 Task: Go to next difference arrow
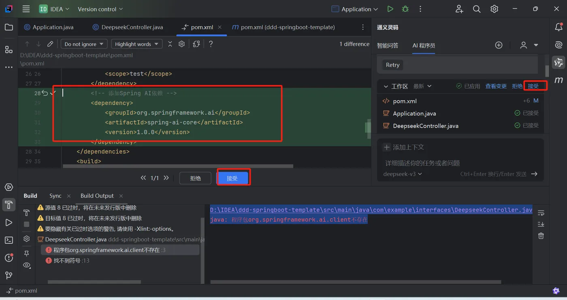[38, 44]
